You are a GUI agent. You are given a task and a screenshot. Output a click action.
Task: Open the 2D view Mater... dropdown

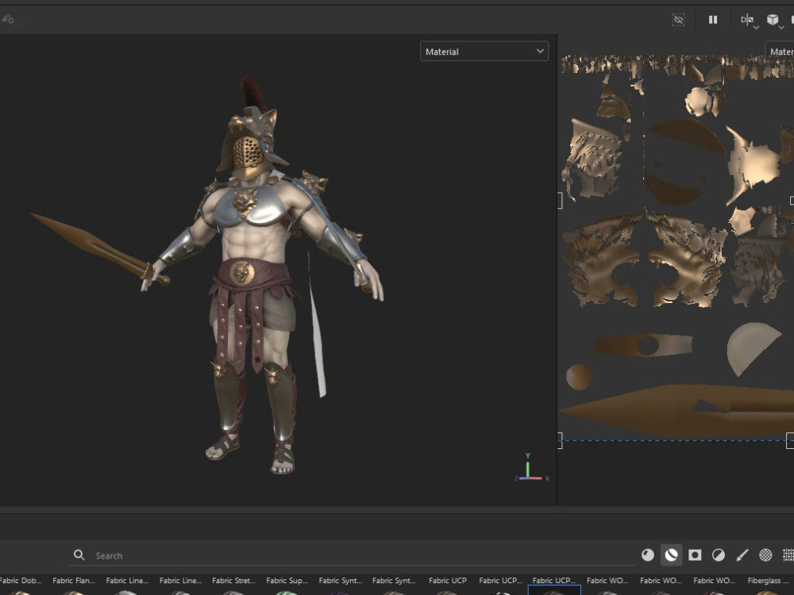780,51
